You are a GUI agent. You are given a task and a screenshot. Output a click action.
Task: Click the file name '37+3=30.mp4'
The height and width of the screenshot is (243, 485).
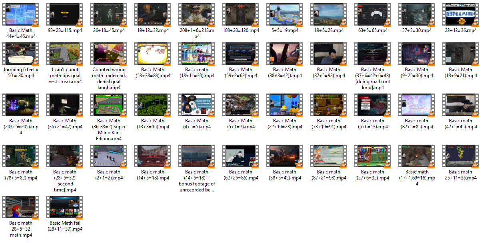[417, 30]
